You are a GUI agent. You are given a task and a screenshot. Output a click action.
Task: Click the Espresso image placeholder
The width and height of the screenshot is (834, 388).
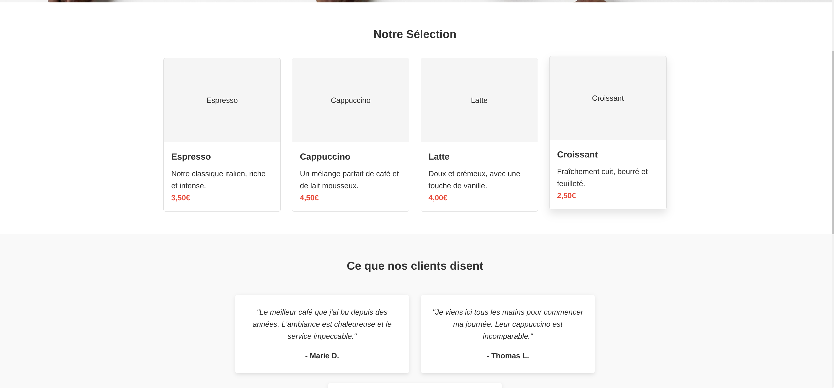222,100
